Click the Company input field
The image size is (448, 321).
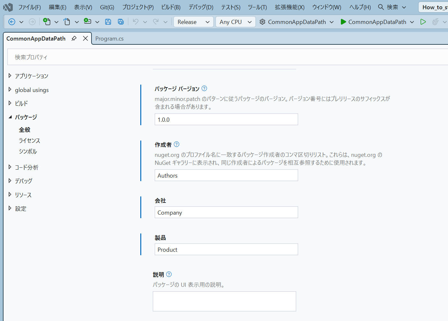(x=226, y=212)
